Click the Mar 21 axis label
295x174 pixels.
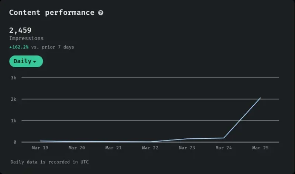coord(114,148)
